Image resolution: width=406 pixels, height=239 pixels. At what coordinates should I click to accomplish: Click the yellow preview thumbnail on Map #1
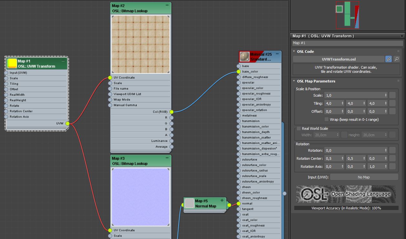click(x=12, y=63)
